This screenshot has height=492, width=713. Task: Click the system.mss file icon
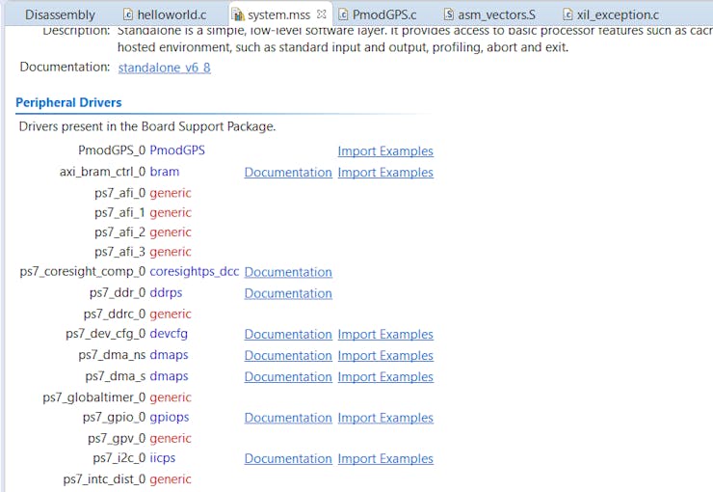pyautogui.click(x=237, y=14)
